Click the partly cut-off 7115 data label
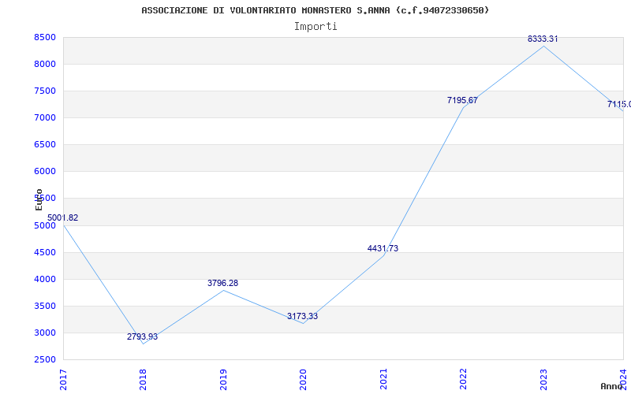 [619, 105]
